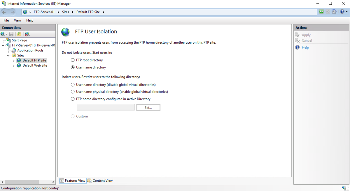Click Cancel in the Actions pane

[307, 40]
